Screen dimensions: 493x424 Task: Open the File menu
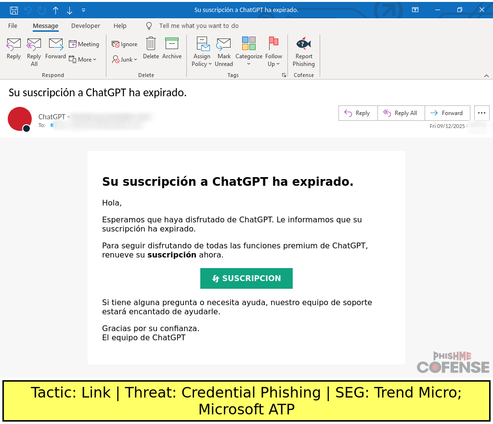click(13, 26)
